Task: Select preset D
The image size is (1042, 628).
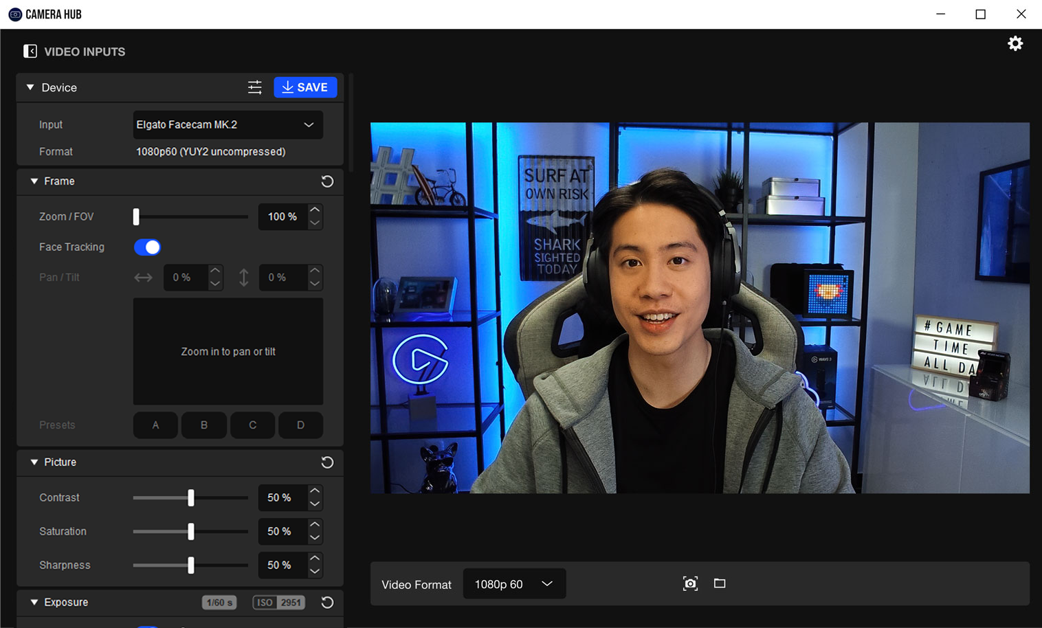Action: (x=300, y=425)
